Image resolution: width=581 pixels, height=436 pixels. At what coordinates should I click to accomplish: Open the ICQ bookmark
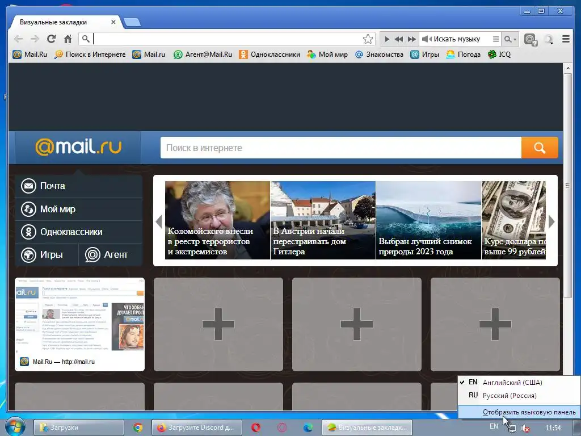(499, 54)
